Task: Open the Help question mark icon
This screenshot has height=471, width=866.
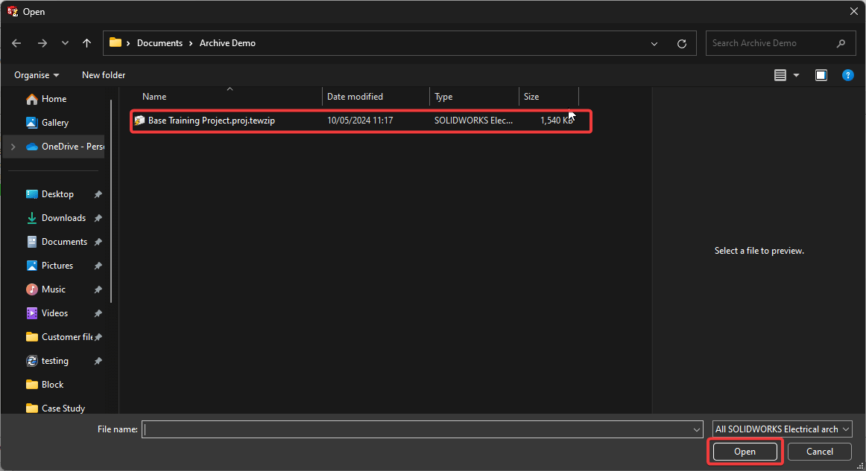Action: point(847,75)
